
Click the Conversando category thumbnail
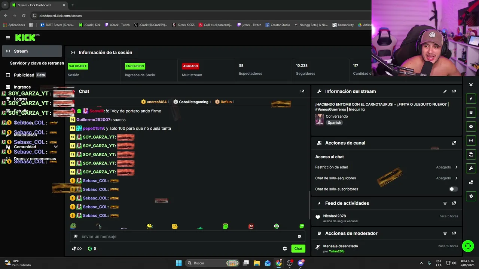(320, 119)
